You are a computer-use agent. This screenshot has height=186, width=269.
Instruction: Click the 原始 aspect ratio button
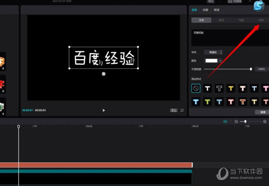(x=174, y=110)
